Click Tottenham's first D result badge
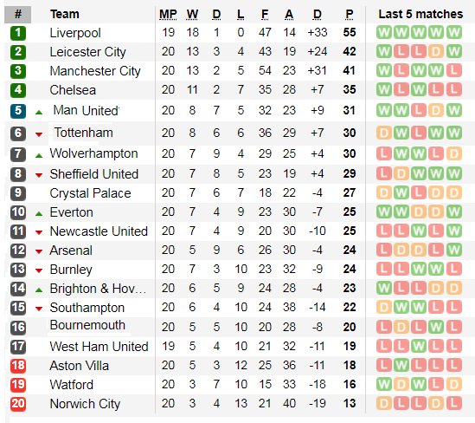The height and width of the screenshot is (423, 475). pyautogui.click(x=384, y=133)
